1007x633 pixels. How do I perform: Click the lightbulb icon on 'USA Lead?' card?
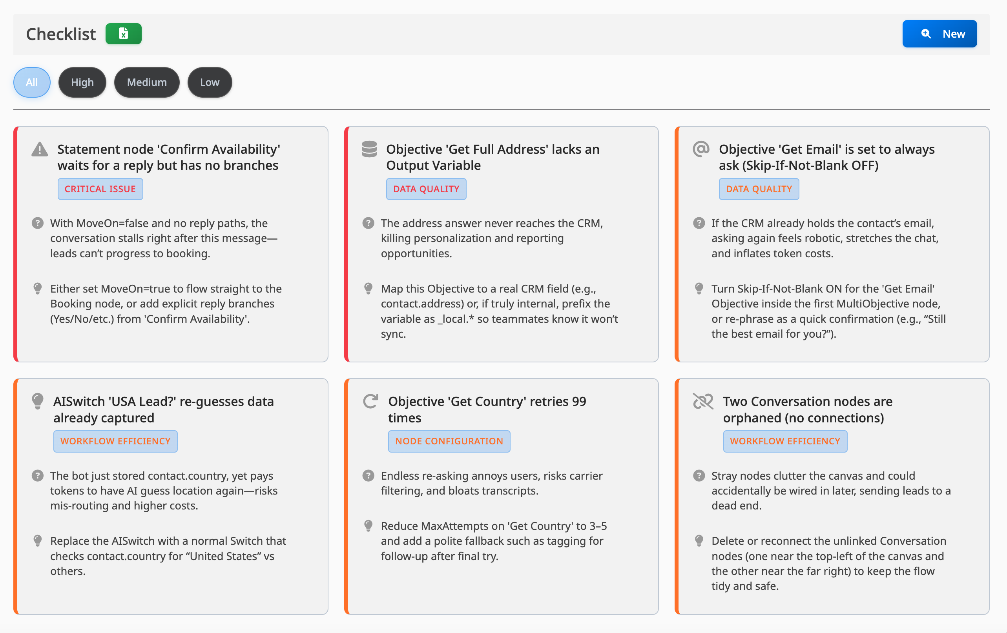click(38, 402)
